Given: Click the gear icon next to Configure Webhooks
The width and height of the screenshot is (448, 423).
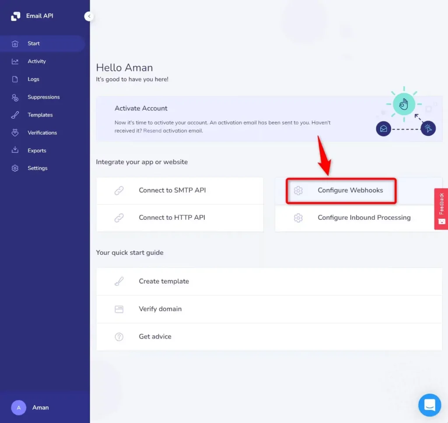Looking at the screenshot, I should click(298, 190).
